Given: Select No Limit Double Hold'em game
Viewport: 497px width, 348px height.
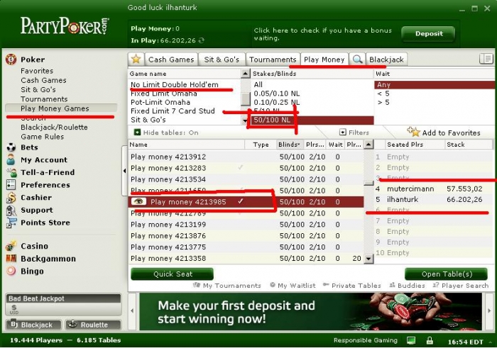Looking at the screenshot, I should (175, 84).
